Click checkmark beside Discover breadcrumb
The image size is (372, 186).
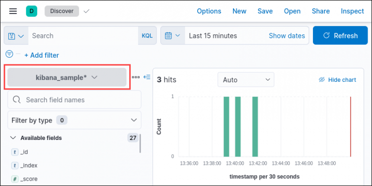[x=87, y=11]
